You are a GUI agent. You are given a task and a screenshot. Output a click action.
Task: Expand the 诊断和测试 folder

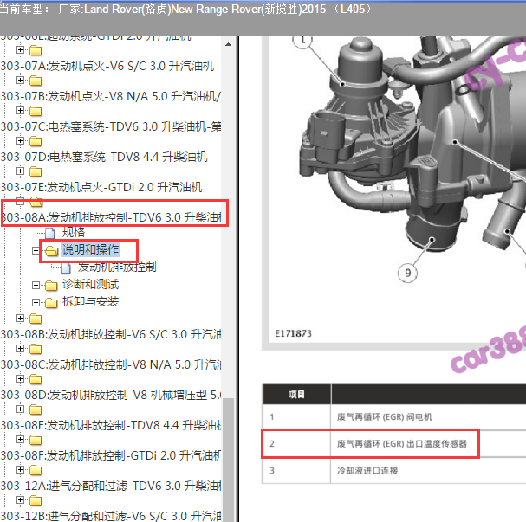36,285
